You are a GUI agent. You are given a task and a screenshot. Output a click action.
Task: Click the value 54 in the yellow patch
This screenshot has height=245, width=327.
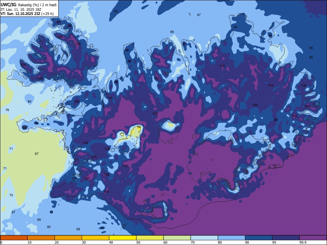tap(139, 127)
